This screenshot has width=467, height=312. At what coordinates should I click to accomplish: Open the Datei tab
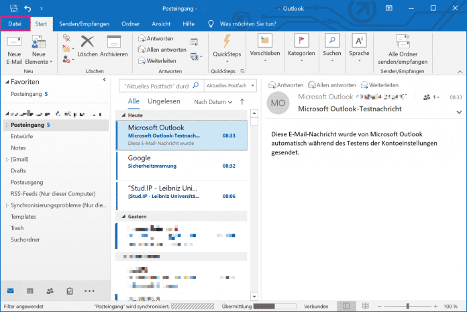tap(15, 24)
